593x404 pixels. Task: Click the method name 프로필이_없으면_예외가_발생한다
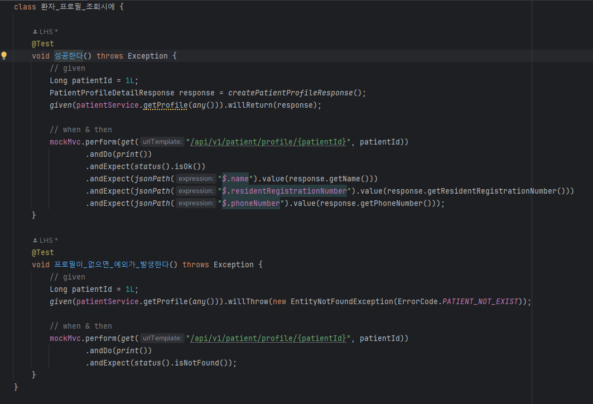coord(112,265)
